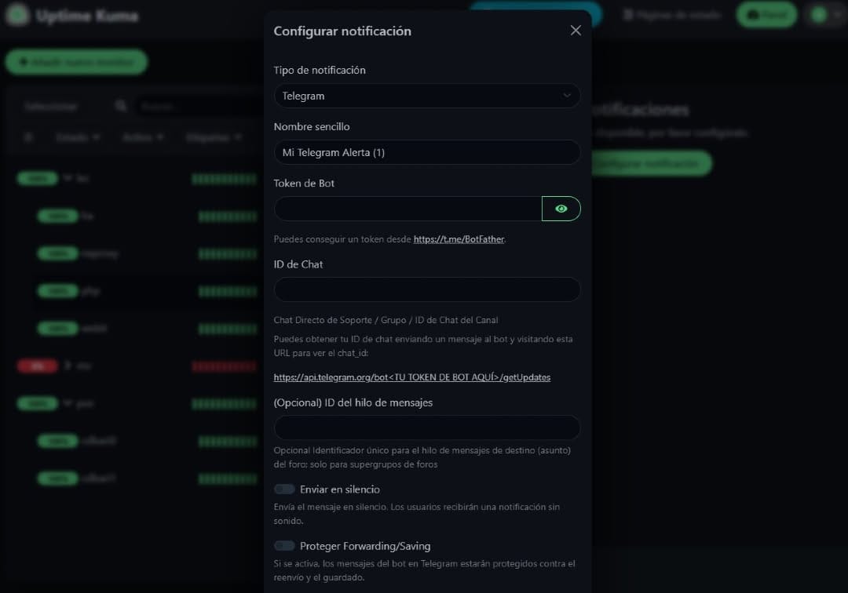Click the ID del hilo de mensajes field

[426, 427]
